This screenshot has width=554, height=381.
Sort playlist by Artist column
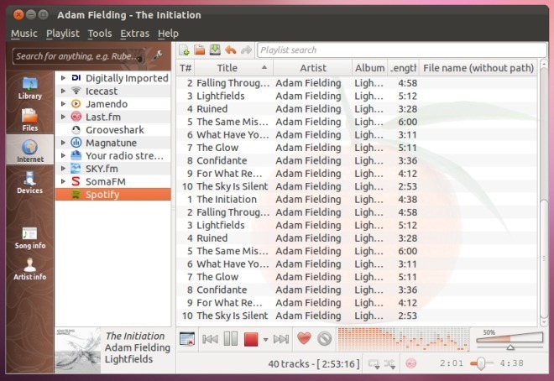coord(313,68)
